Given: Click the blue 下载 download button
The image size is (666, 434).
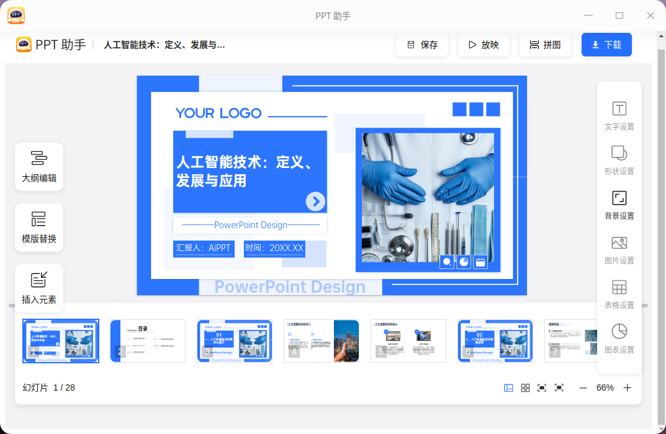Looking at the screenshot, I should click(606, 45).
